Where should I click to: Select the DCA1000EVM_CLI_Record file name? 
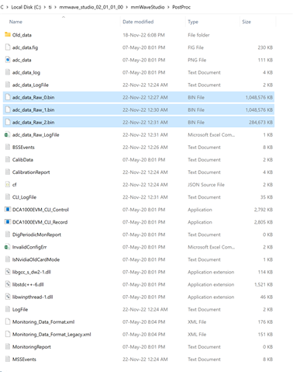tap(40, 222)
